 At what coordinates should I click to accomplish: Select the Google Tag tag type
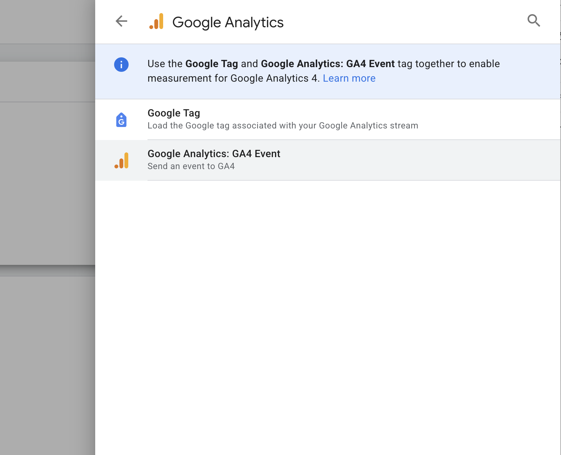tap(174, 113)
